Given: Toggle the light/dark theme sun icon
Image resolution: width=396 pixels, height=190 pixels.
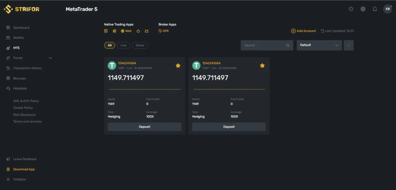Looking at the screenshot, I should click(x=351, y=9).
